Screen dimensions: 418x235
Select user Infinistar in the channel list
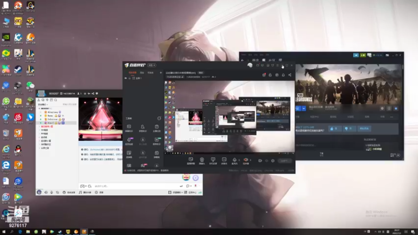[x=53, y=120]
